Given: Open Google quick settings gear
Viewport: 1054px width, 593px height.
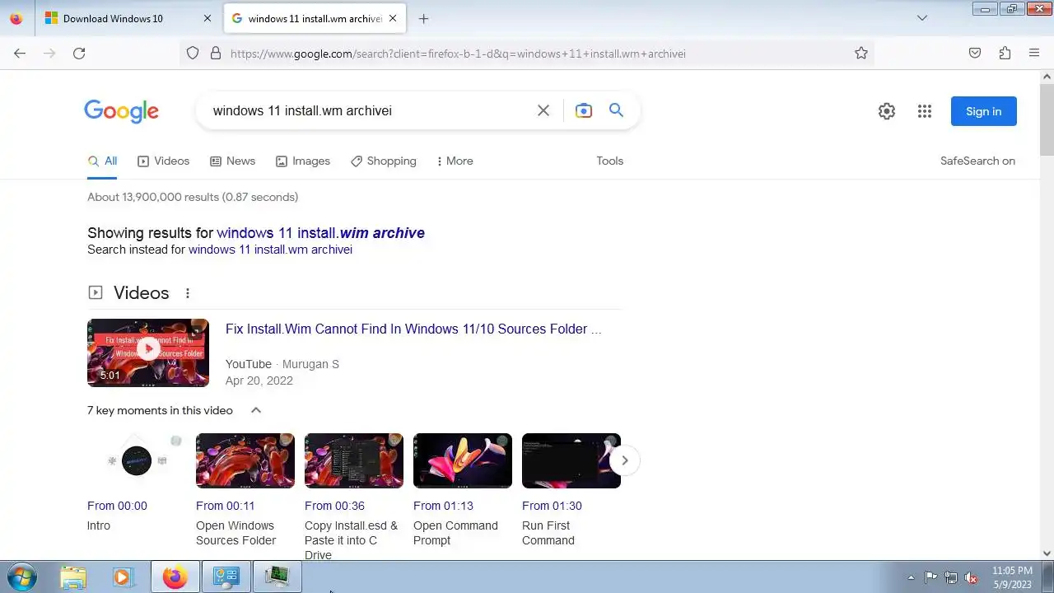Looking at the screenshot, I should pyautogui.click(x=887, y=111).
